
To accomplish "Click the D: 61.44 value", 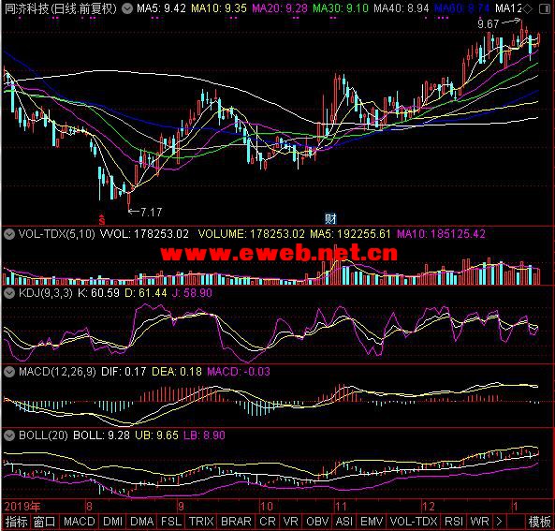I will [146, 293].
